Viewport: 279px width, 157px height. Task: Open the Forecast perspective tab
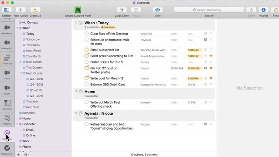tap(7, 59)
